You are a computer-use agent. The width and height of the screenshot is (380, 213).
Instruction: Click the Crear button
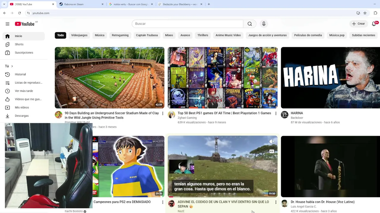tap(358, 24)
